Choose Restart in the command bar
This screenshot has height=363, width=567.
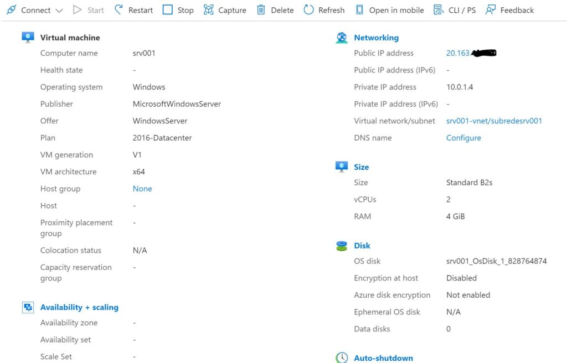click(x=141, y=10)
